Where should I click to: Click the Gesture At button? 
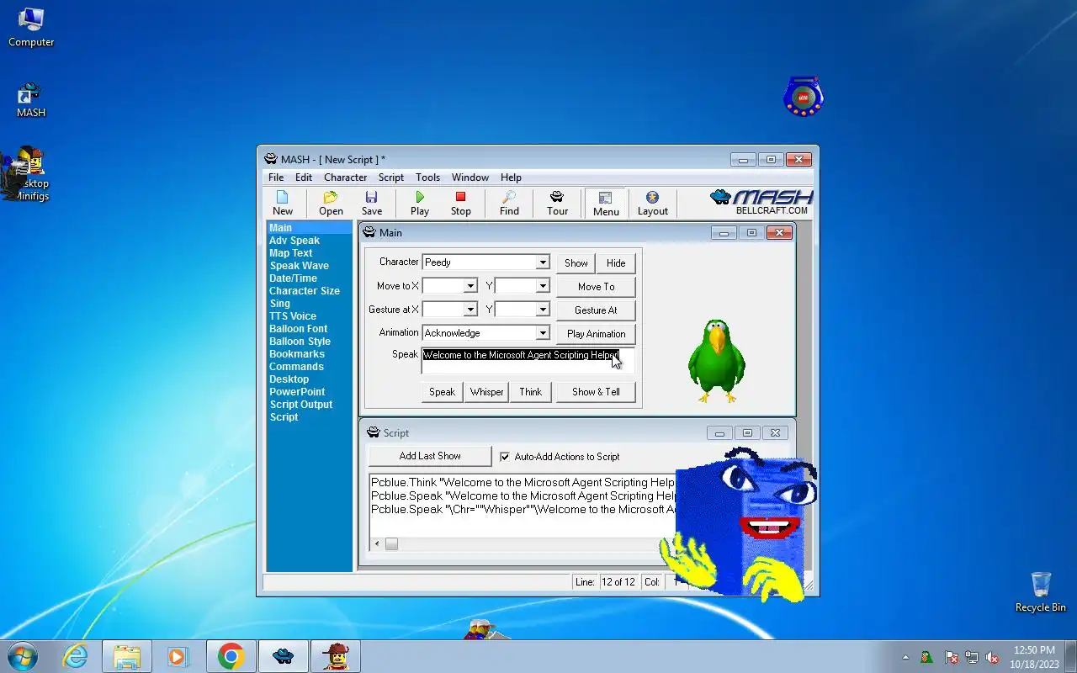click(596, 310)
